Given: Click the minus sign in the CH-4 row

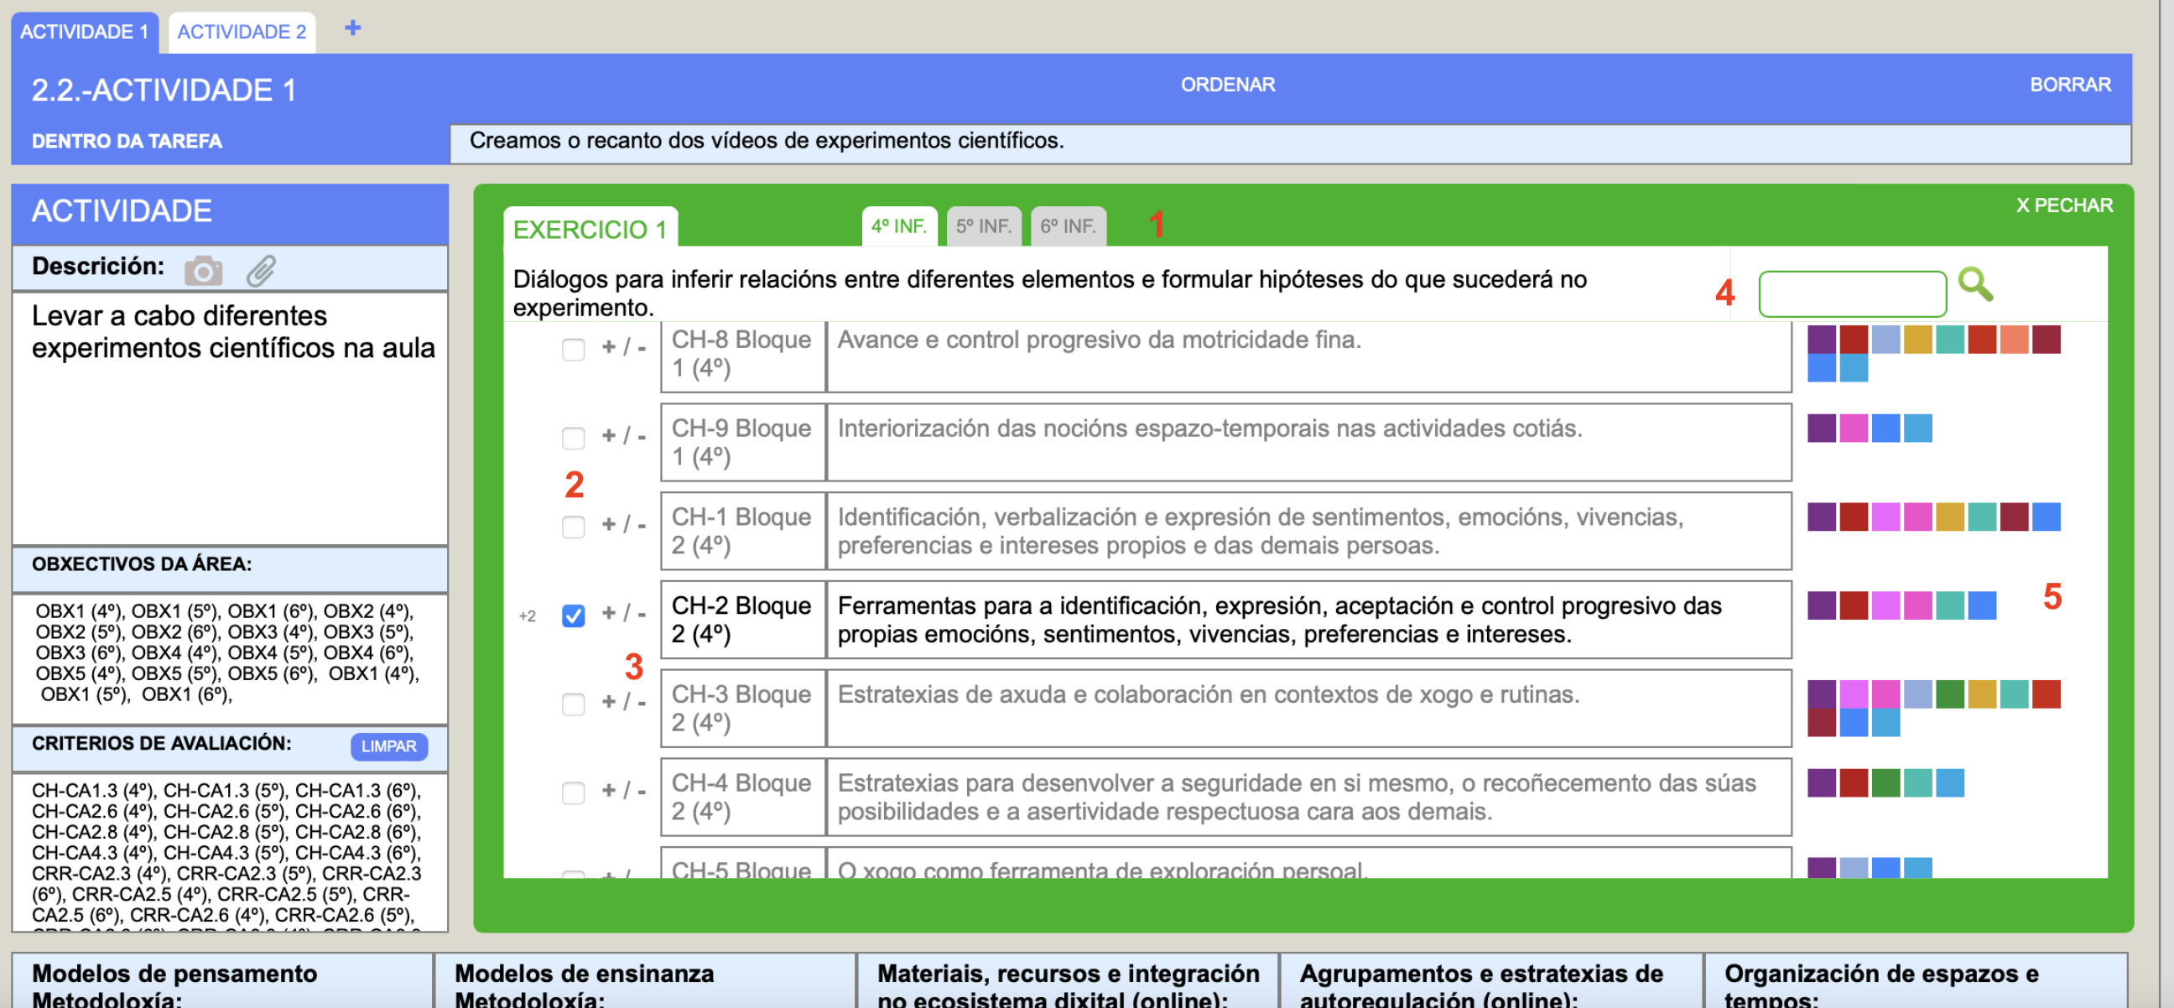Looking at the screenshot, I should (642, 791).
